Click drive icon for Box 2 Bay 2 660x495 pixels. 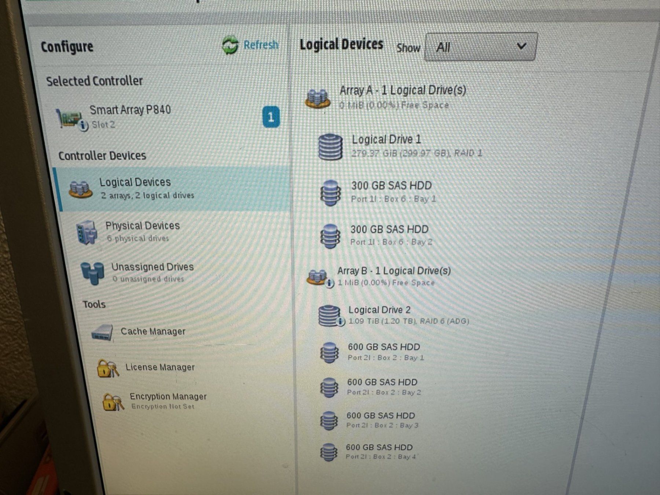[x=329, y=388]
